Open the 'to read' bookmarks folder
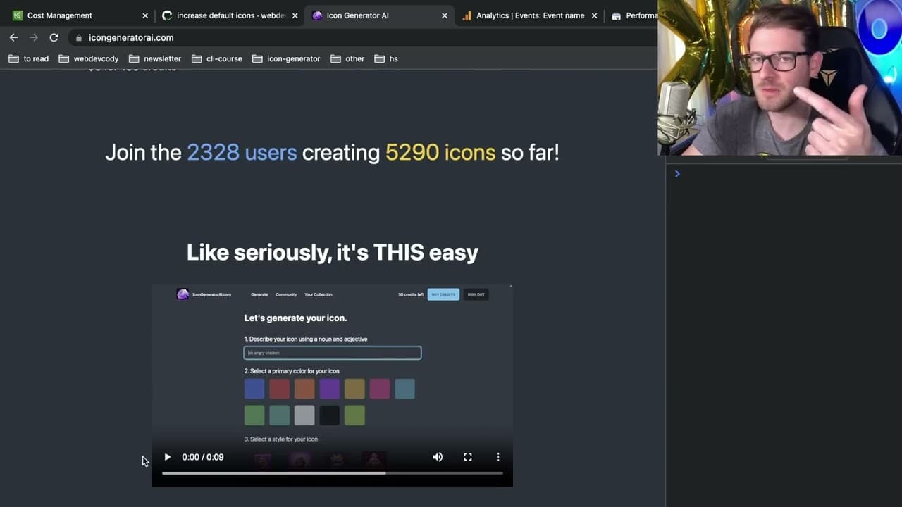The image size is (902, 507). (29, 58)
